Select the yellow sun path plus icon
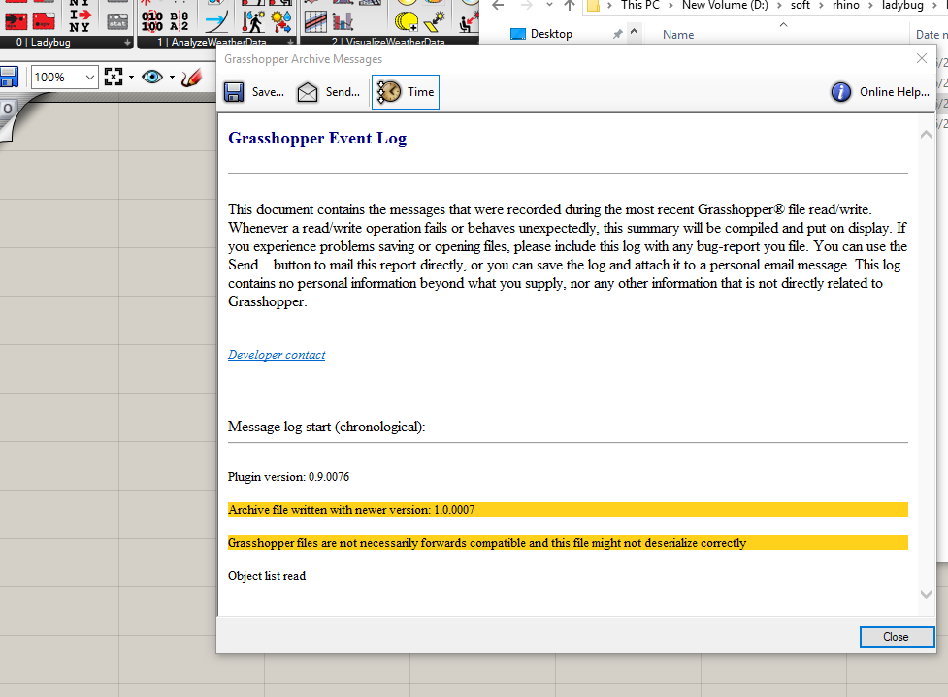This screenshot has height=697, width=948. (407, 21)
